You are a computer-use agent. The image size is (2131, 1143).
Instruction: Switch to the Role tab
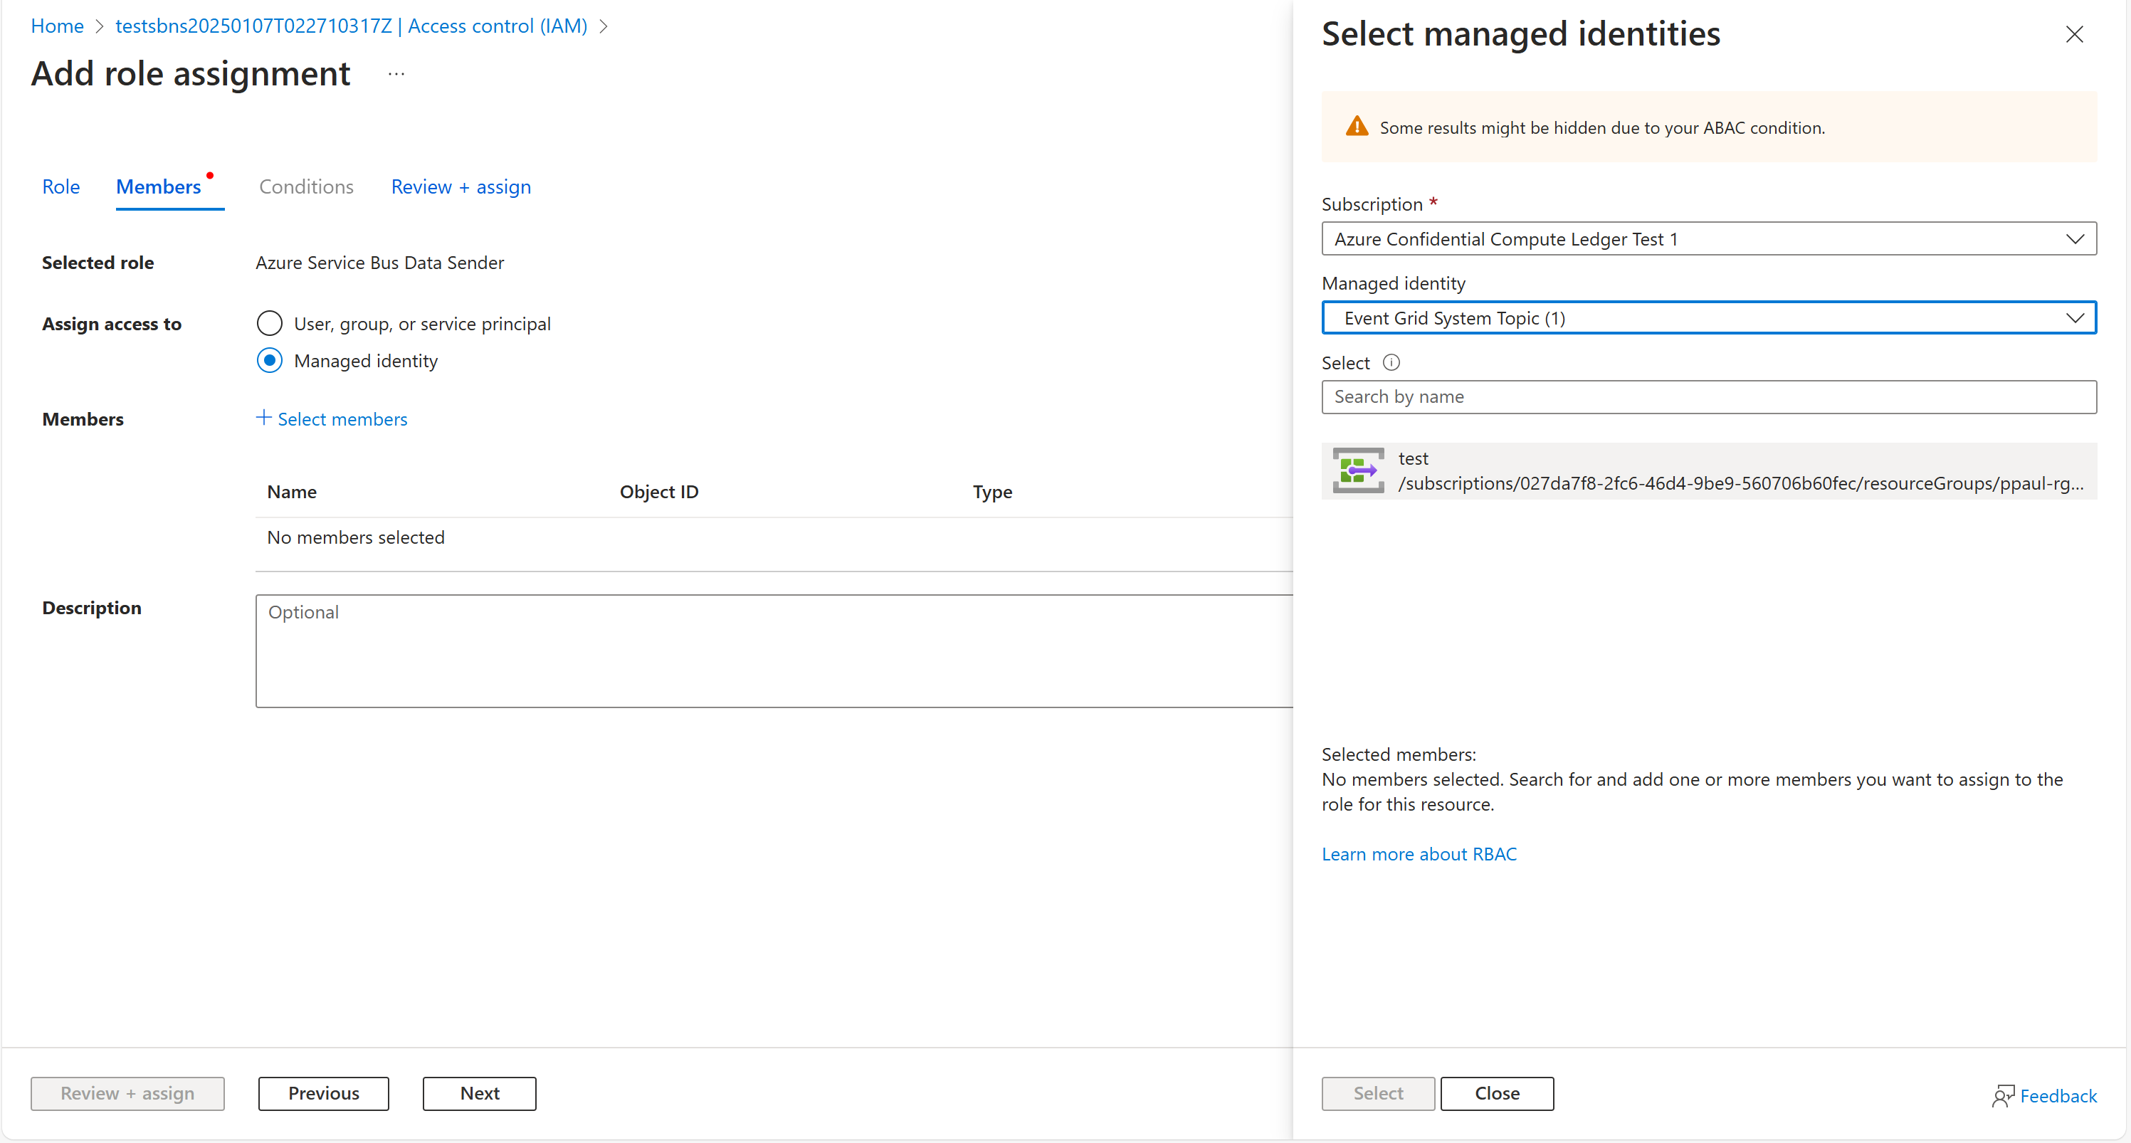click(x=60, y=184)
